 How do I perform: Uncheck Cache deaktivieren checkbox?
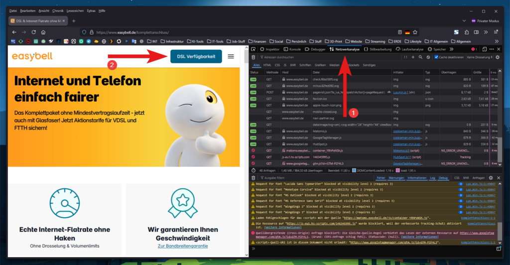click(437, 57)
